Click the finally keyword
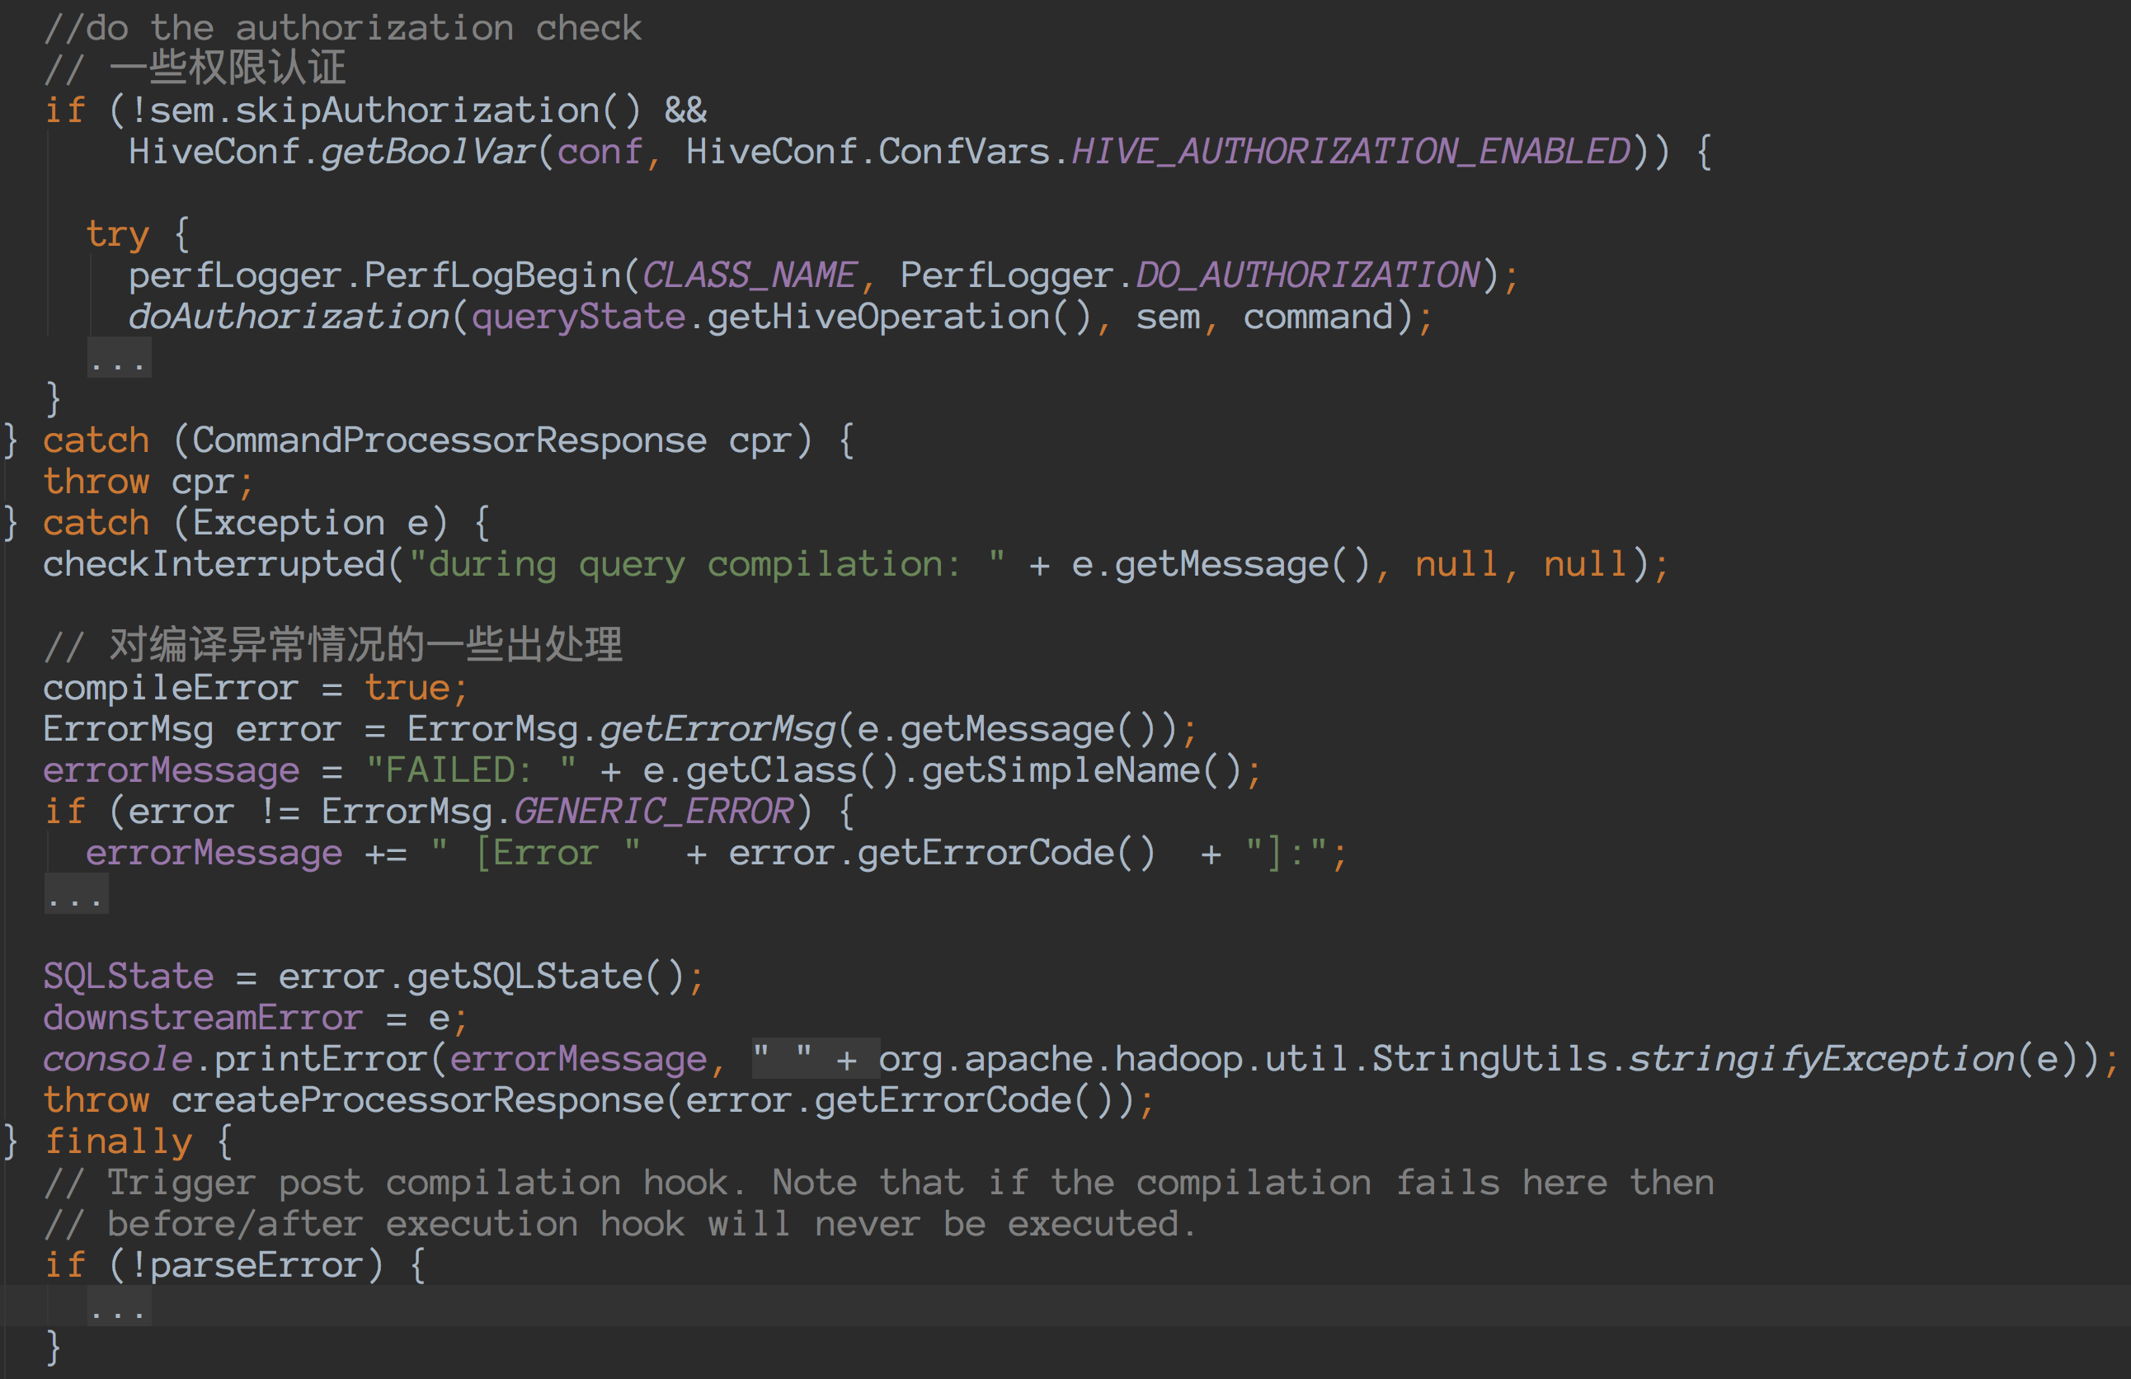This screenshot has width=2131, height=1379. click(118, 1141)
